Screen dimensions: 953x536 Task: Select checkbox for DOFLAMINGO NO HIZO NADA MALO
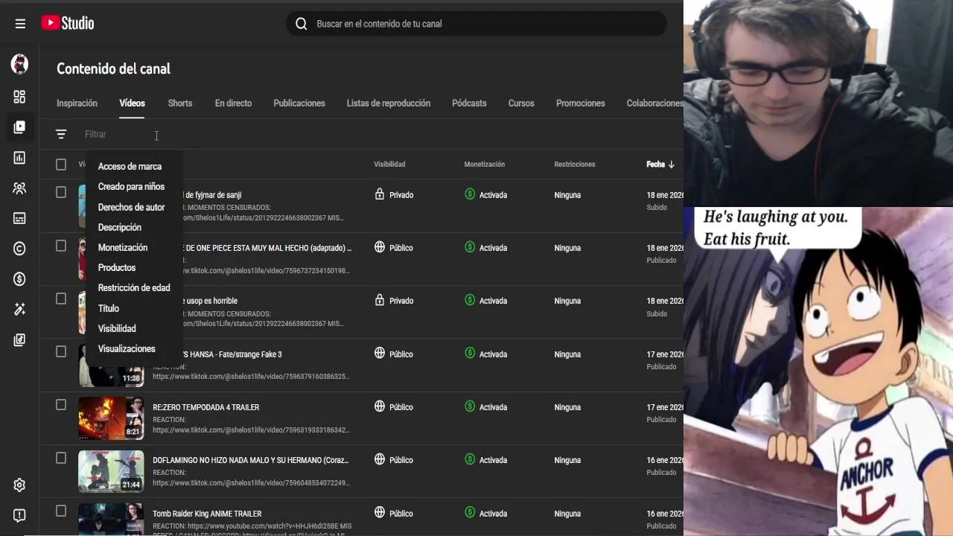[61, 458]
